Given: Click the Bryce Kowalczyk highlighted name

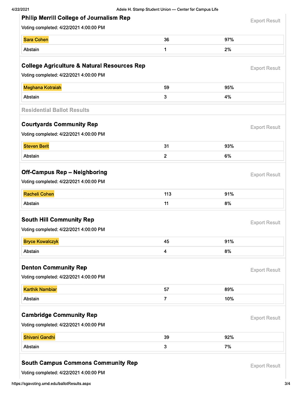Looking at the screenshot, I should pos(41,241).
